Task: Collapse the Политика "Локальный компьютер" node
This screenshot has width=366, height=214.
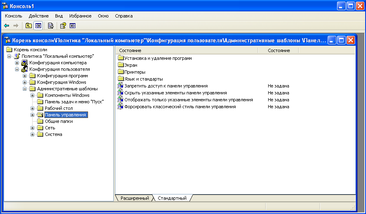Action: click(x=9, y=56)
